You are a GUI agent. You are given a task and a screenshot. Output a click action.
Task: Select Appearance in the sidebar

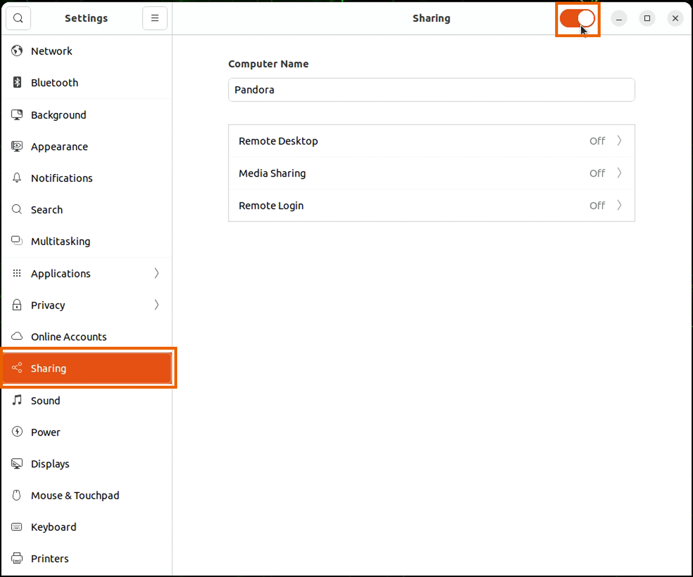[59, 147]
